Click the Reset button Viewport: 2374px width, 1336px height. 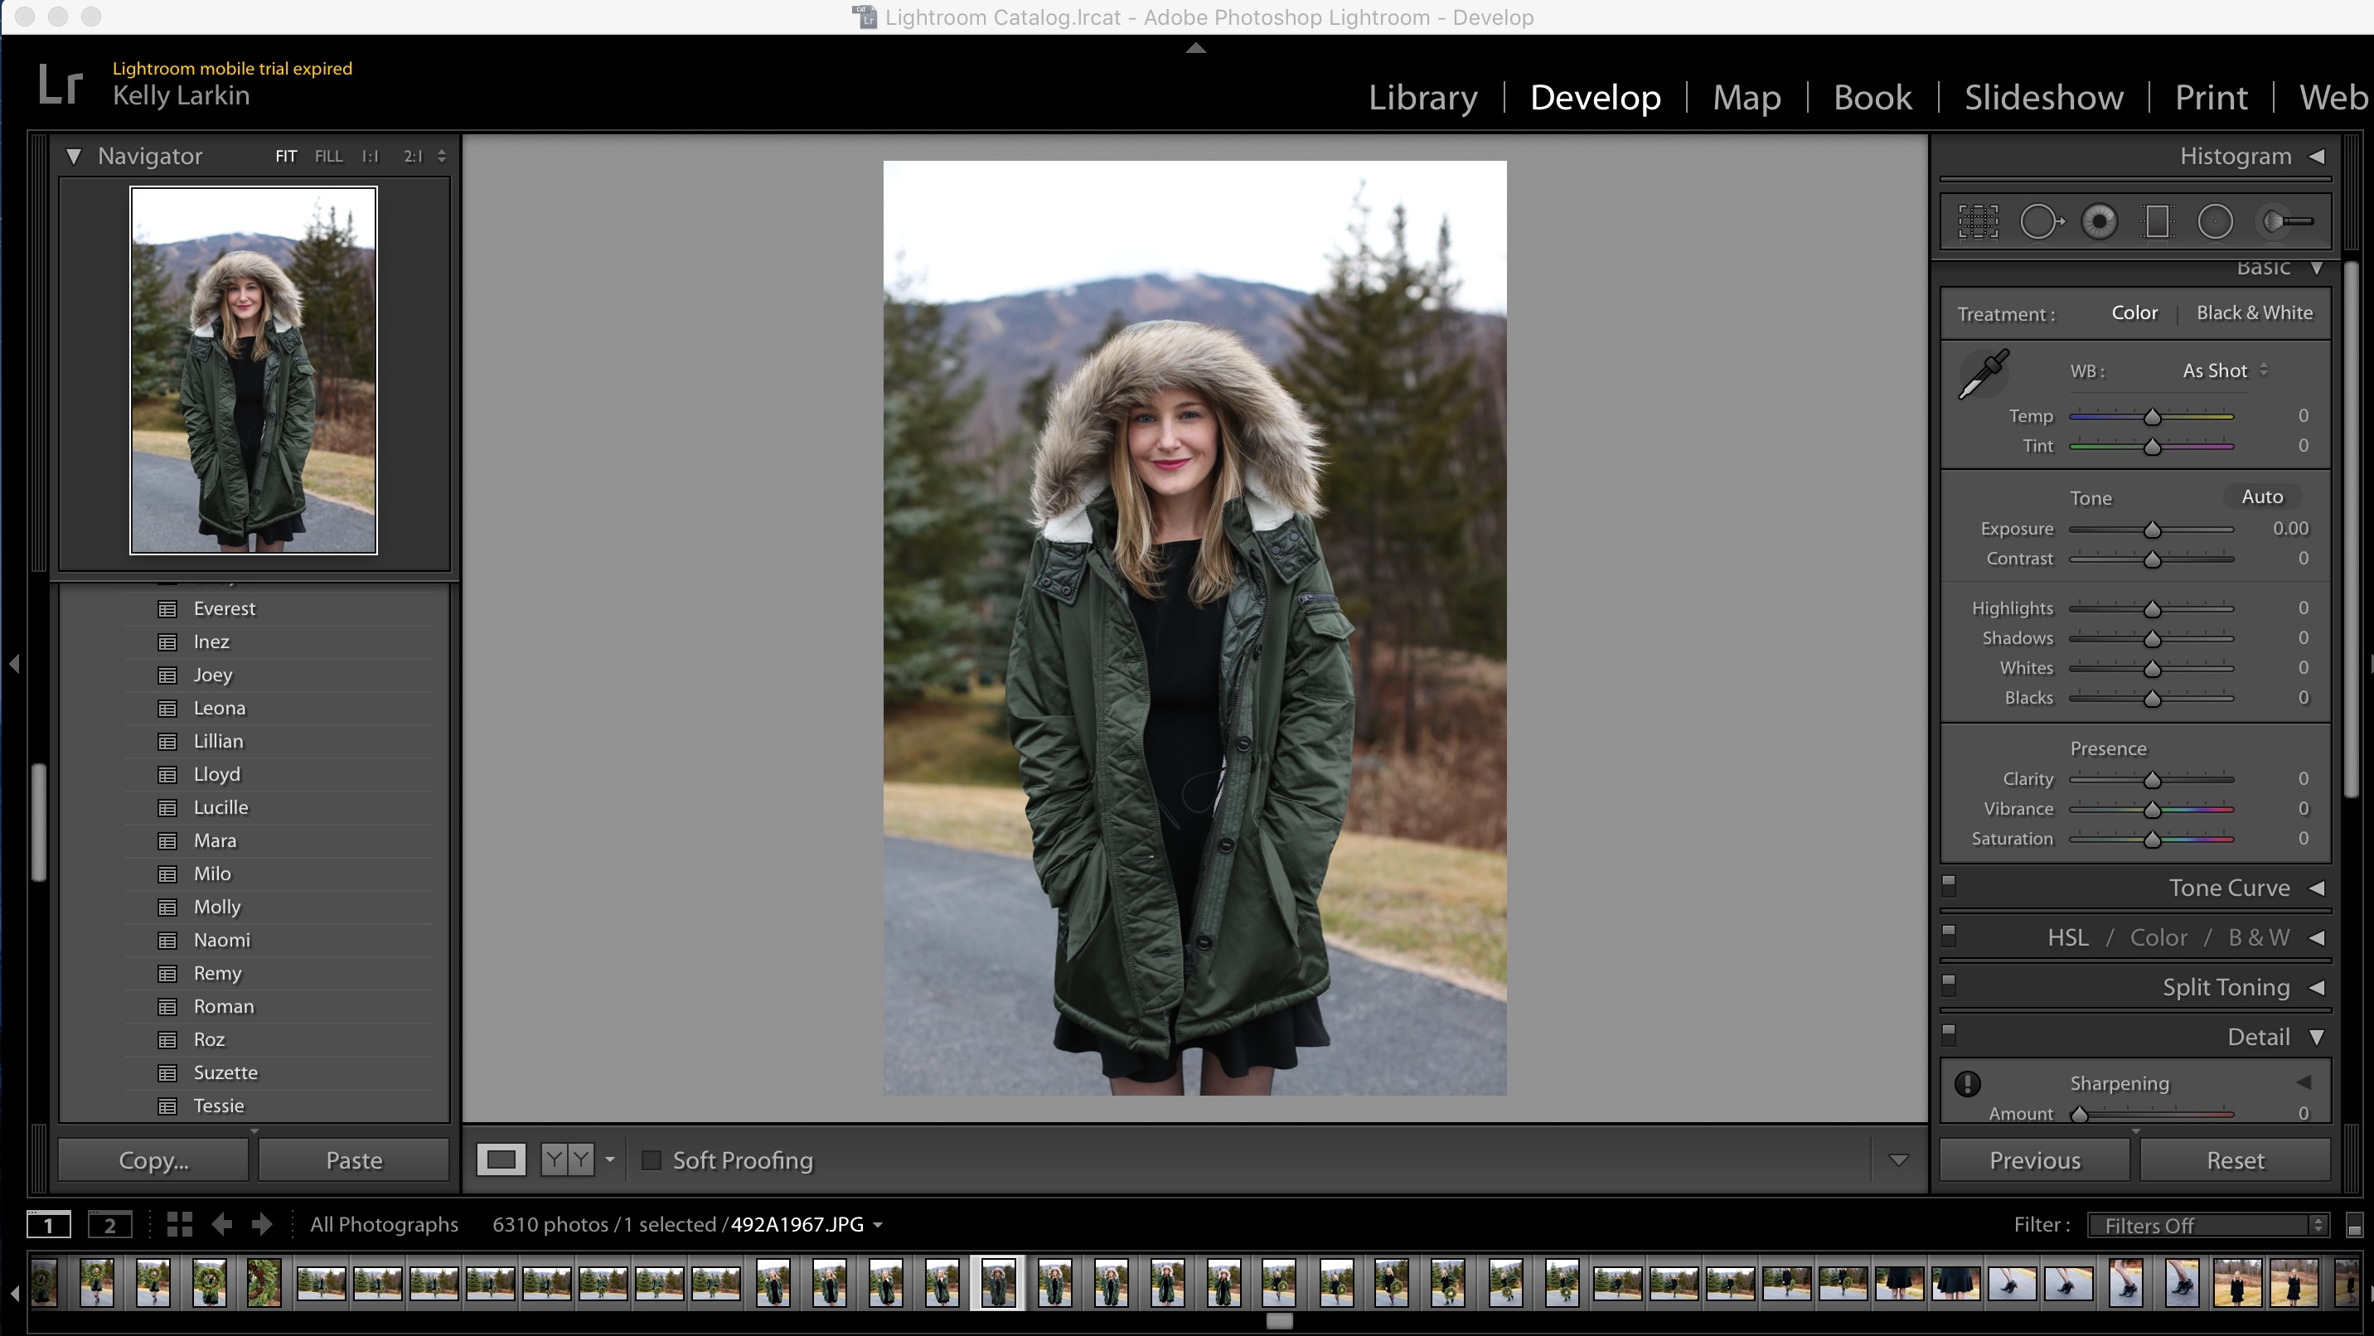pos(2234,1159)
